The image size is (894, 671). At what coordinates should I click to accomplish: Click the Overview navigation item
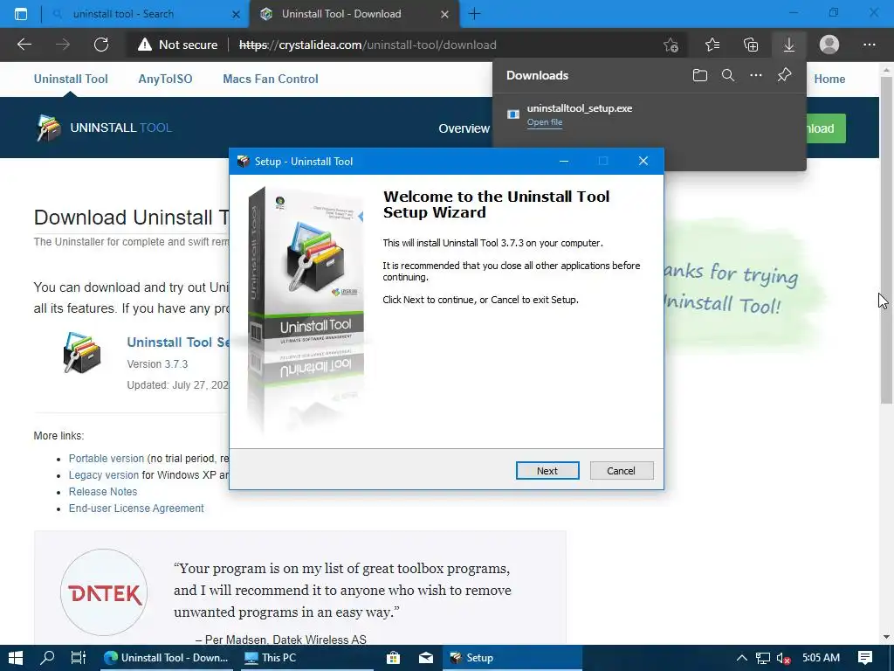pyautogui.click(x=464, y=128)
